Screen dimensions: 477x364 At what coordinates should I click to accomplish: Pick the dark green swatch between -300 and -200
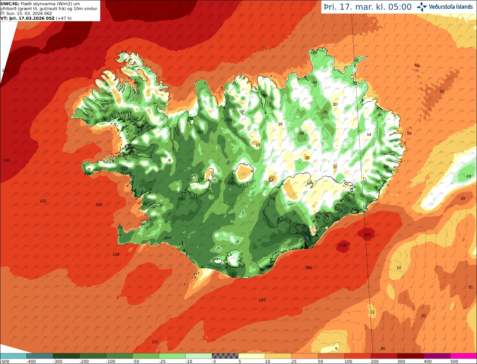pos(66,356)
